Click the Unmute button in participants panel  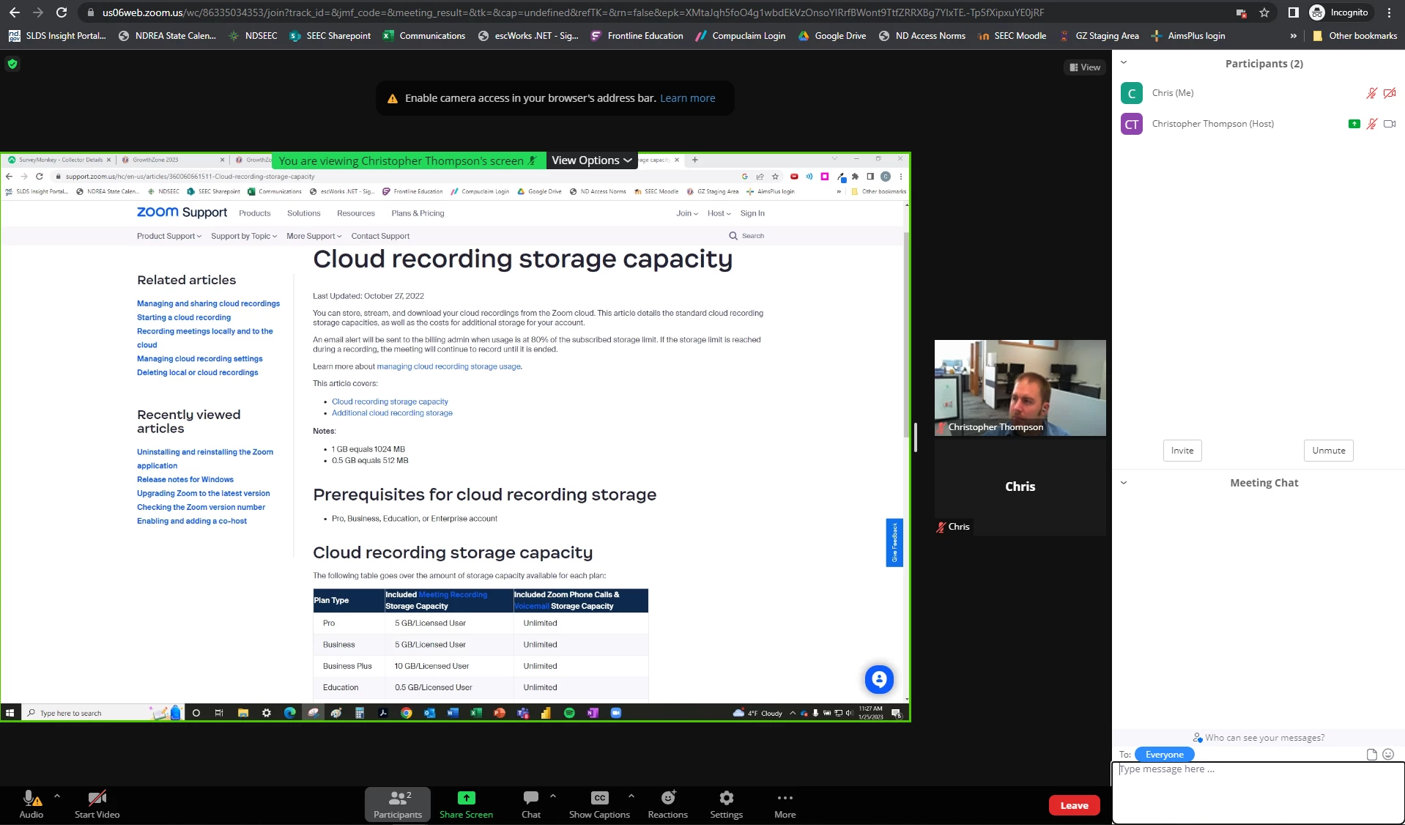[x=1328, y=451]
